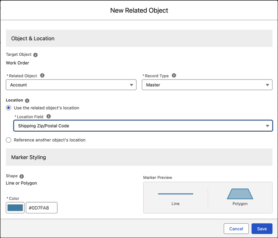Click info icon beside Related Object
The image size is (278, 238).
42,75
